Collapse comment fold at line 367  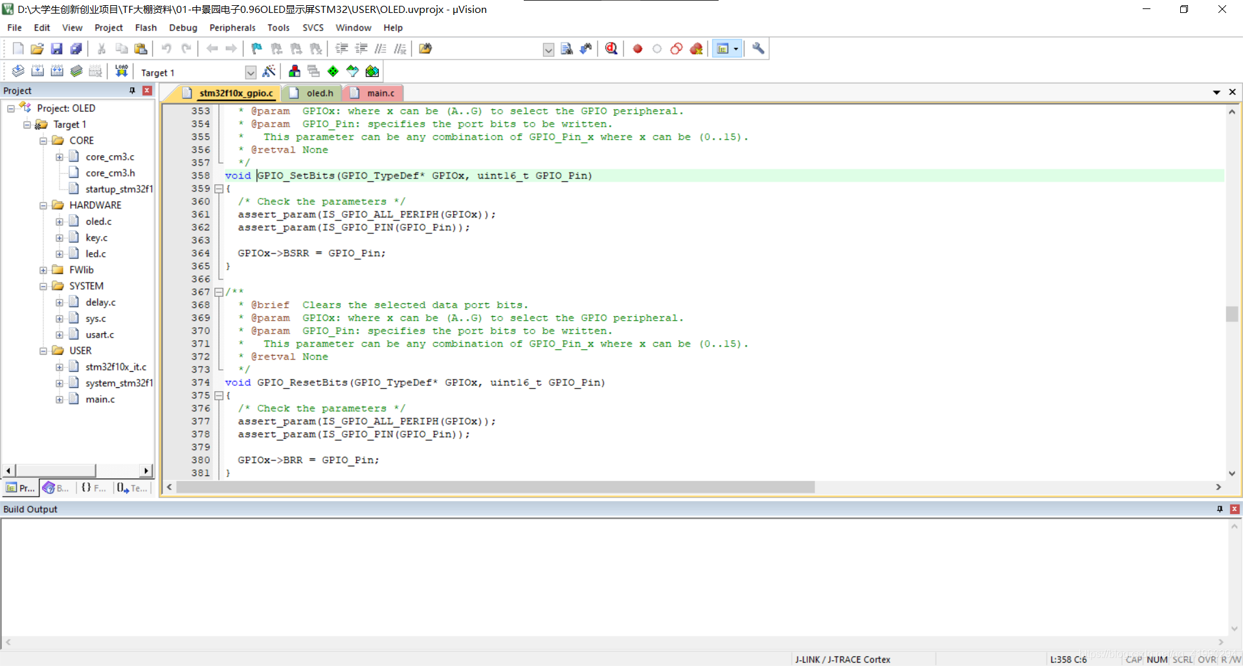pyautogui.click(x=219, y=292)
